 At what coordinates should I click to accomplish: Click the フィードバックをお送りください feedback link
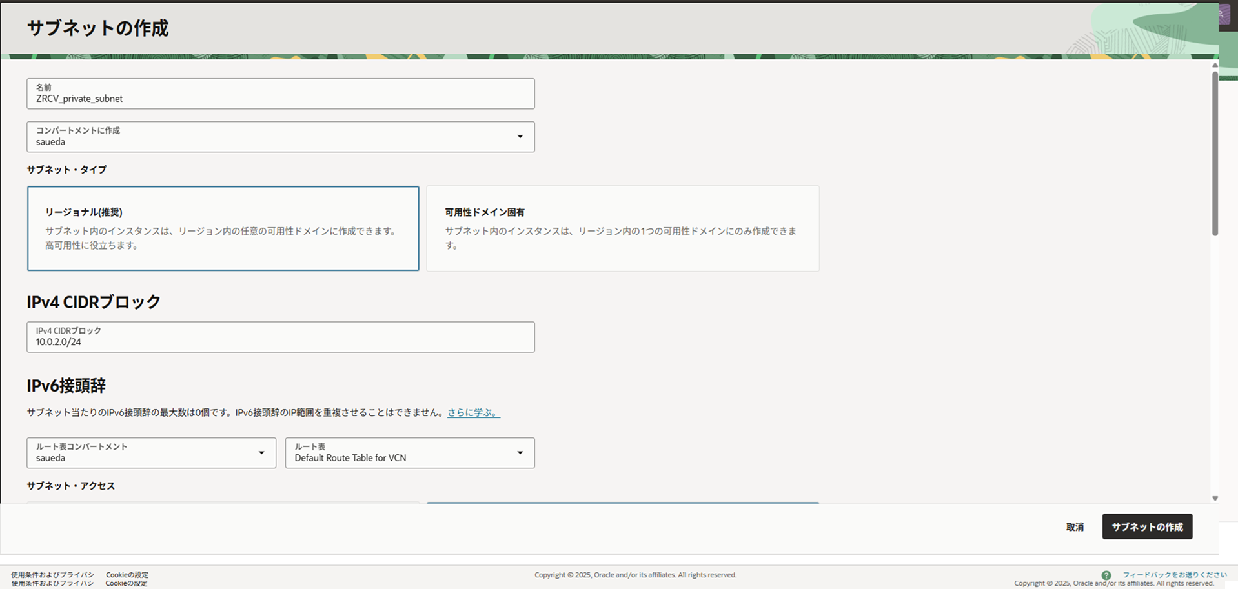point(1173,574)
